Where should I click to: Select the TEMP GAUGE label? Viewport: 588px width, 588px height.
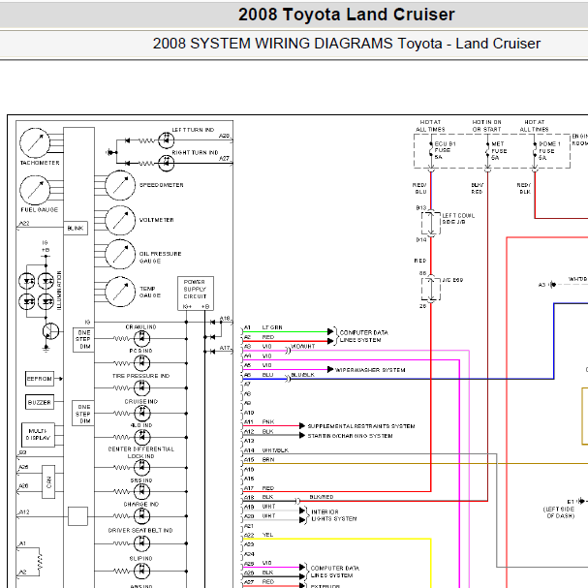point(150,293)
